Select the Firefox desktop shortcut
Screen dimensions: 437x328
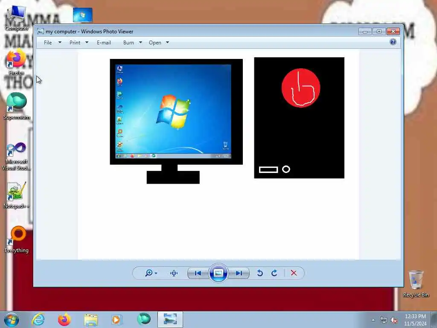point(17,62)
